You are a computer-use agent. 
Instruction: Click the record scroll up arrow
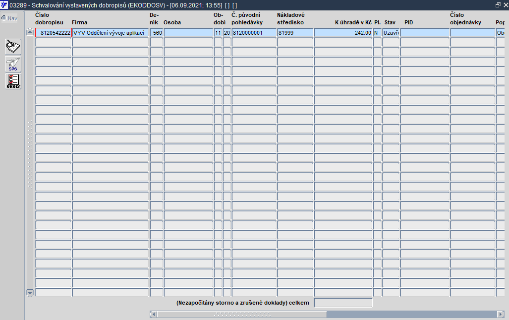(x=30, y=32)
